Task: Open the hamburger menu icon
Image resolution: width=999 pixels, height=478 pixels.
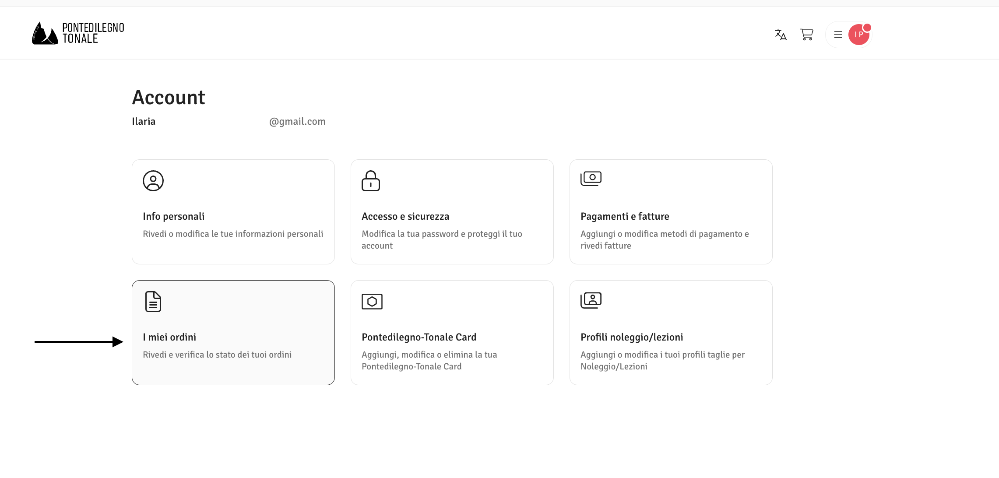Action: click(838, 35)
